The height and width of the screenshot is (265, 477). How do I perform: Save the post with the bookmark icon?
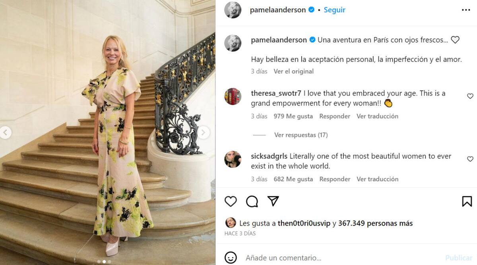[467, 202]
